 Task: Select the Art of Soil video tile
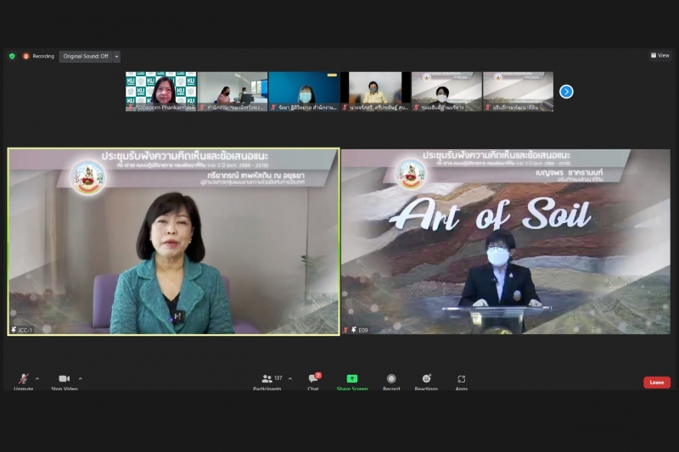pos(505,242)
